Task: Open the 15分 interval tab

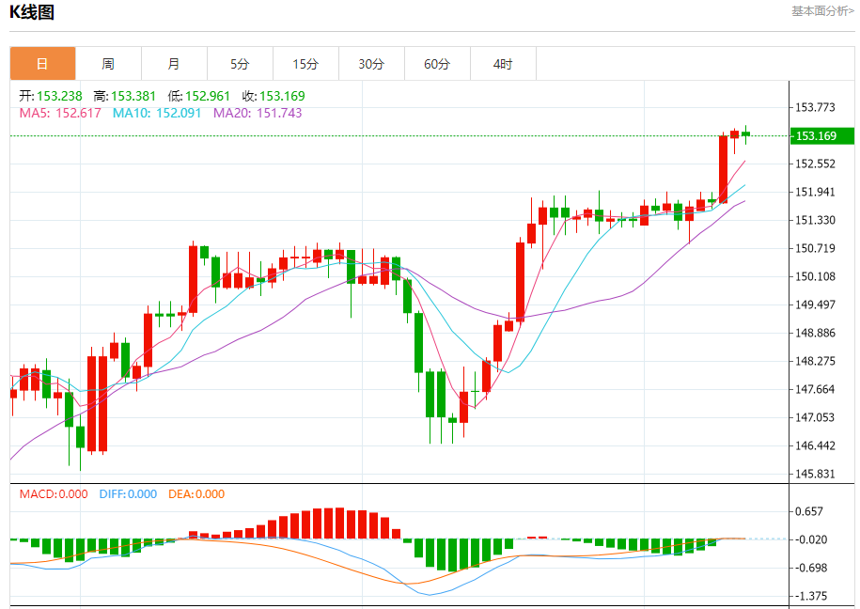Action: point(306,64)
